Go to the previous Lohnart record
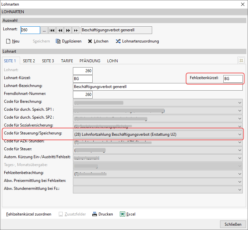 [x=60, y=30]
